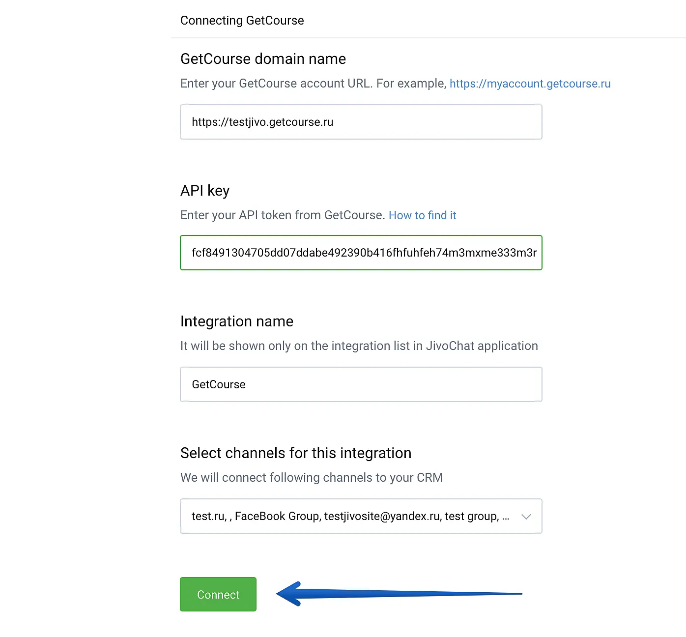The image size is (686, 637).
Task: Click the "Enter your GetCourse account URL" hint
Action: (x=314, y=84)
